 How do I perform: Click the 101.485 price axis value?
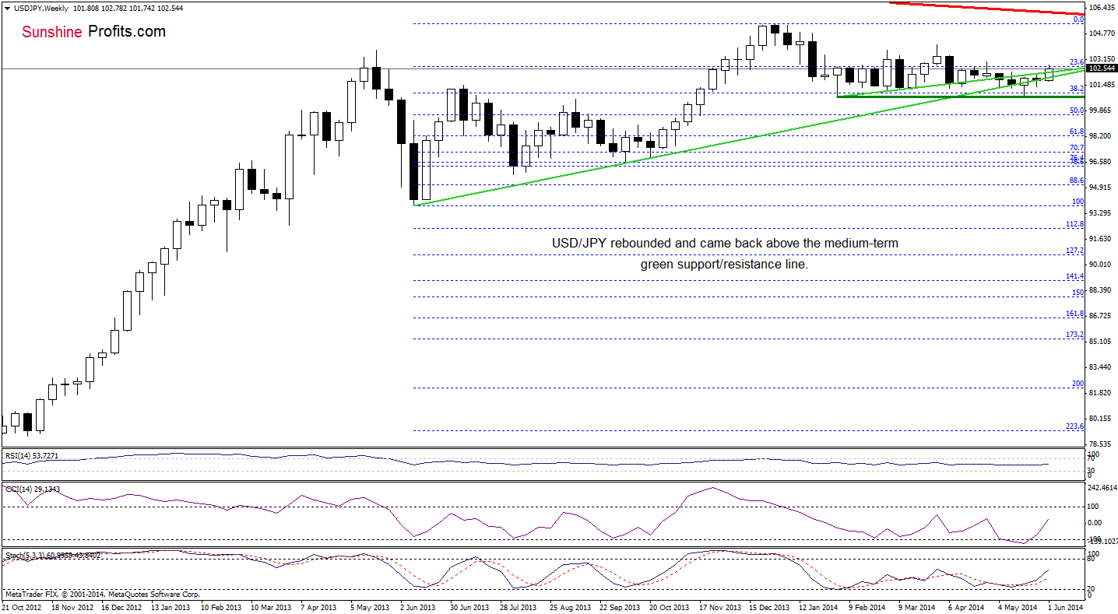click(1102, 85)
